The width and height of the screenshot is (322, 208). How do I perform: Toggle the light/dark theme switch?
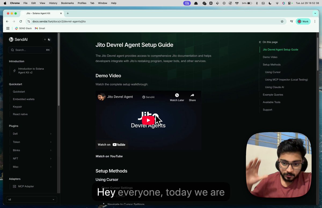pyautogui.click(x=47, y=39)
